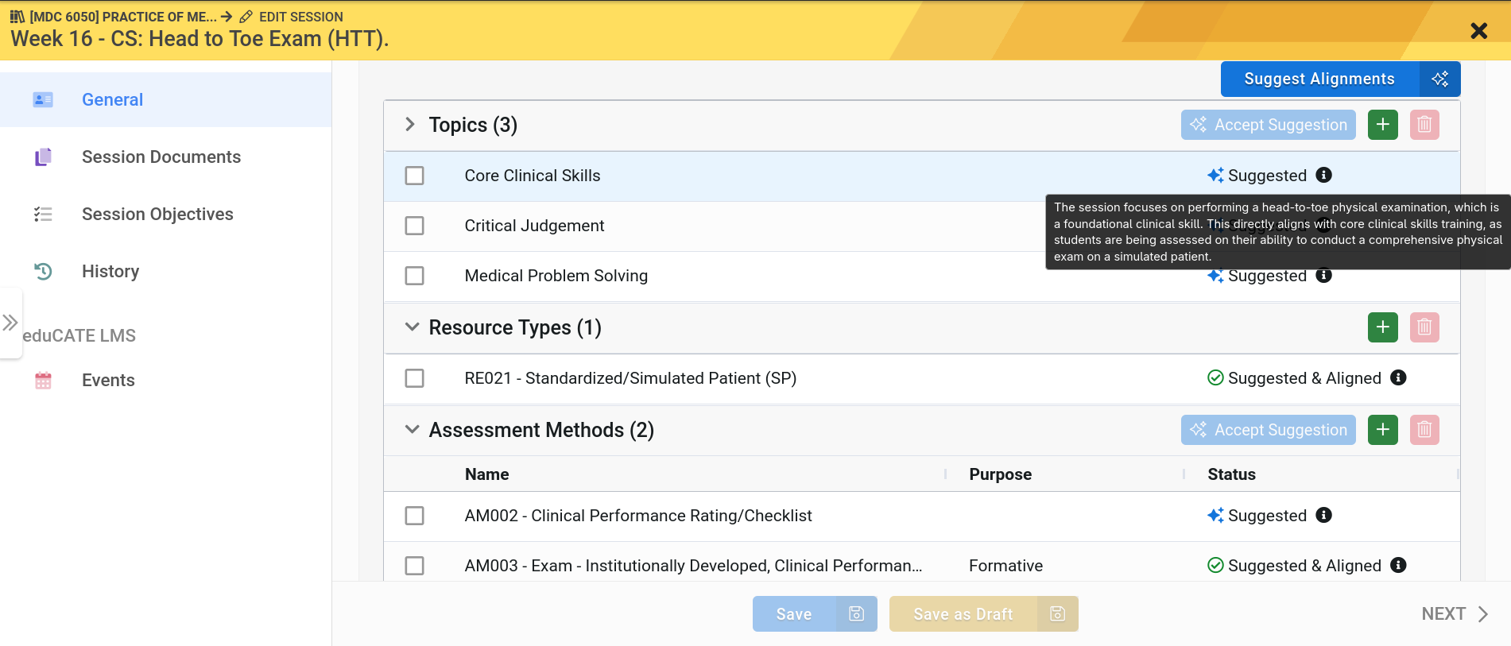The height and width of the screenshot is (646, 1511).
Task: Click the pencil Edit Session icon
Action: (246, 17)
